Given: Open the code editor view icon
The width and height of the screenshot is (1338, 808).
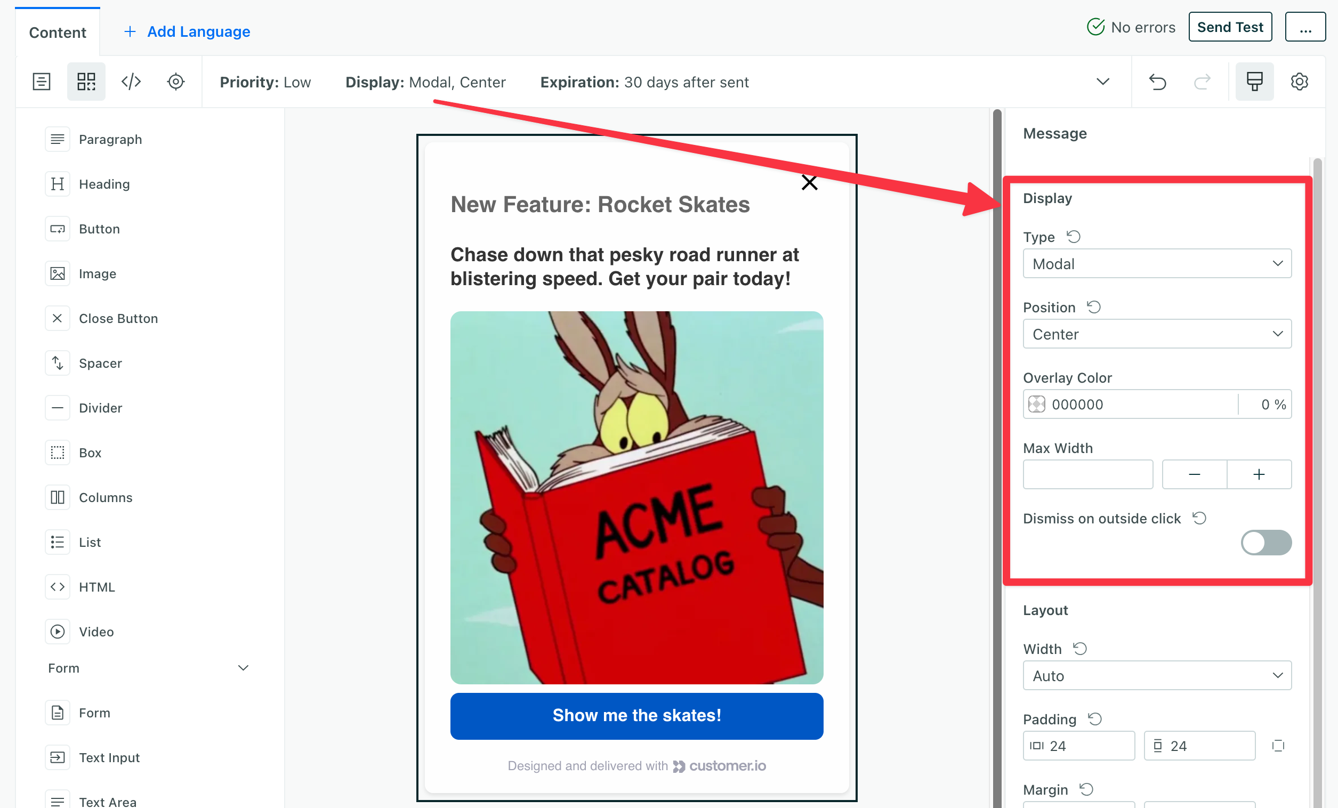Looking at the screenshot, I should (131, 82).
